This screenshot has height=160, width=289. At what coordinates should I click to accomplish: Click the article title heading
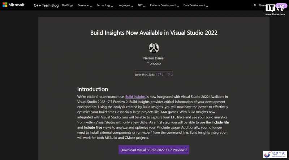tap(154, 33)
